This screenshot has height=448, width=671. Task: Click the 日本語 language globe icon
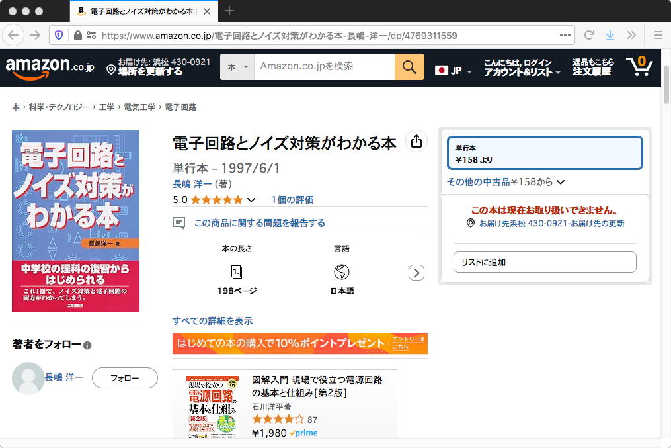click(342, 272)
